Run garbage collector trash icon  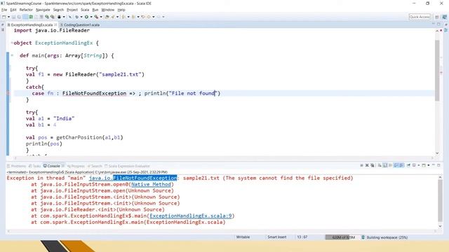pyautogui.click(x=363, y=237)
